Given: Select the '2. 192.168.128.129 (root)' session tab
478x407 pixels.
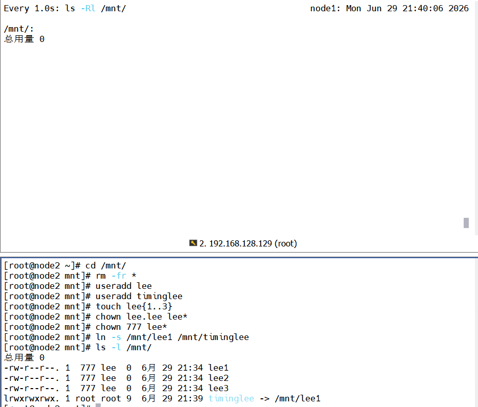Looking at the screenshot, I should [243, 243].
